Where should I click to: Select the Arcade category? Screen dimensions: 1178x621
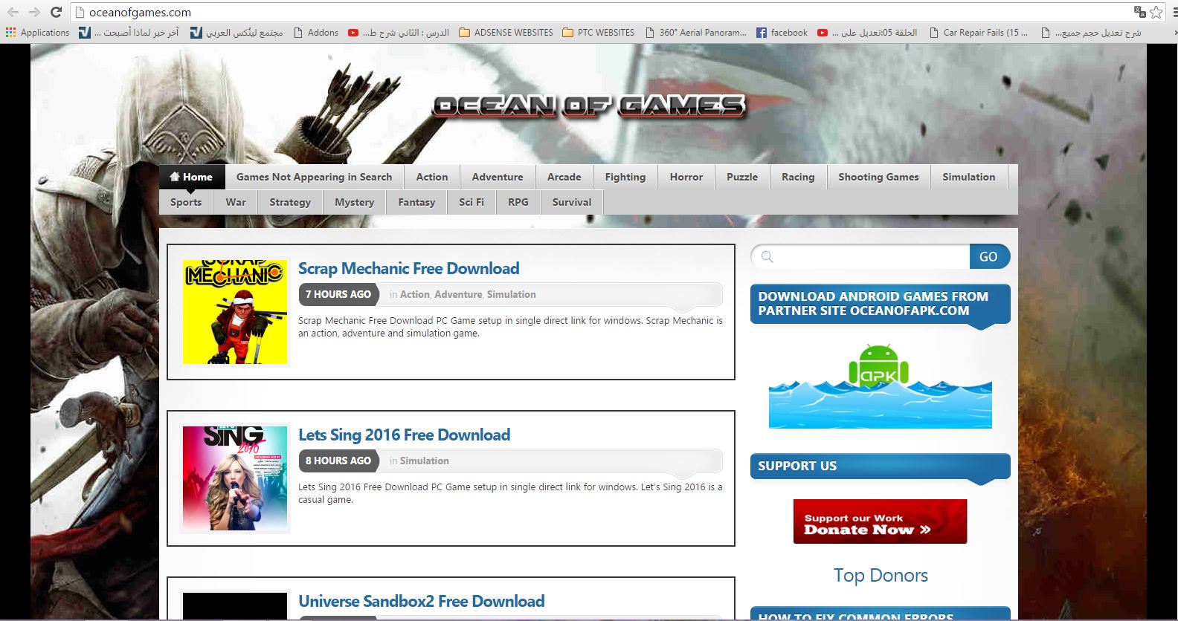click(564, 177)
